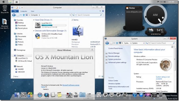Select Downloads in navigation pane
Viewport: 179px width, 101px height.
[x=20, y=25]
